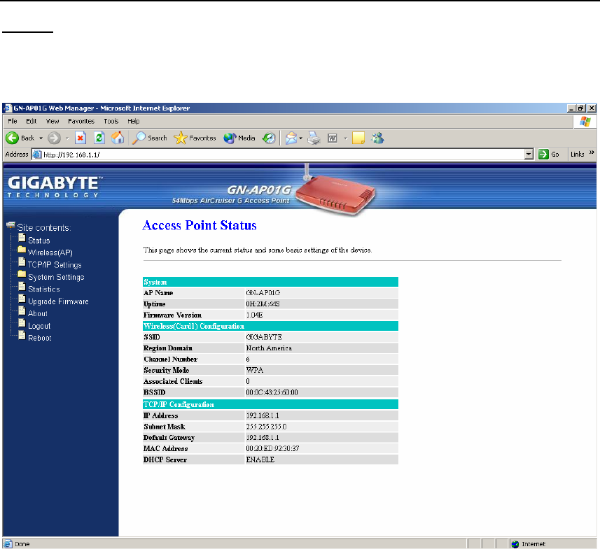Open the File menu

click(x=13, y=121)
